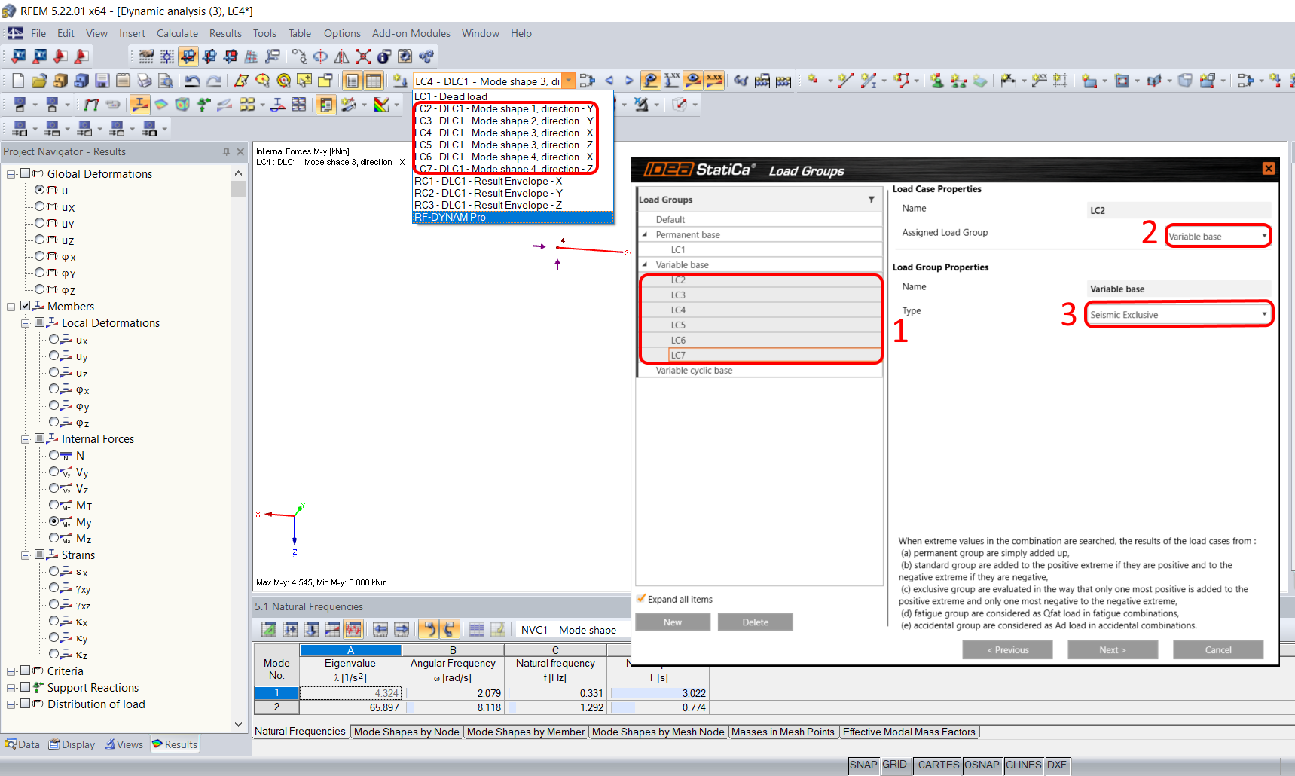Image resolution: width=1295 pixels, height=776 pixels.
Task: Select the Mz internal force radio button
Action: coord(54,538)
